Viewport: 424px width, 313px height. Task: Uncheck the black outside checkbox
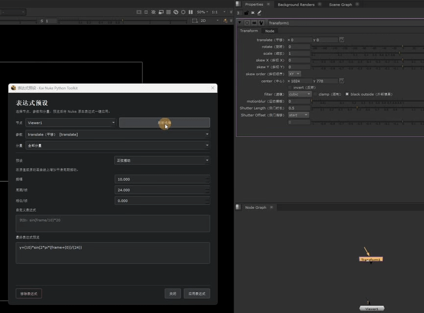click(347, 94)
